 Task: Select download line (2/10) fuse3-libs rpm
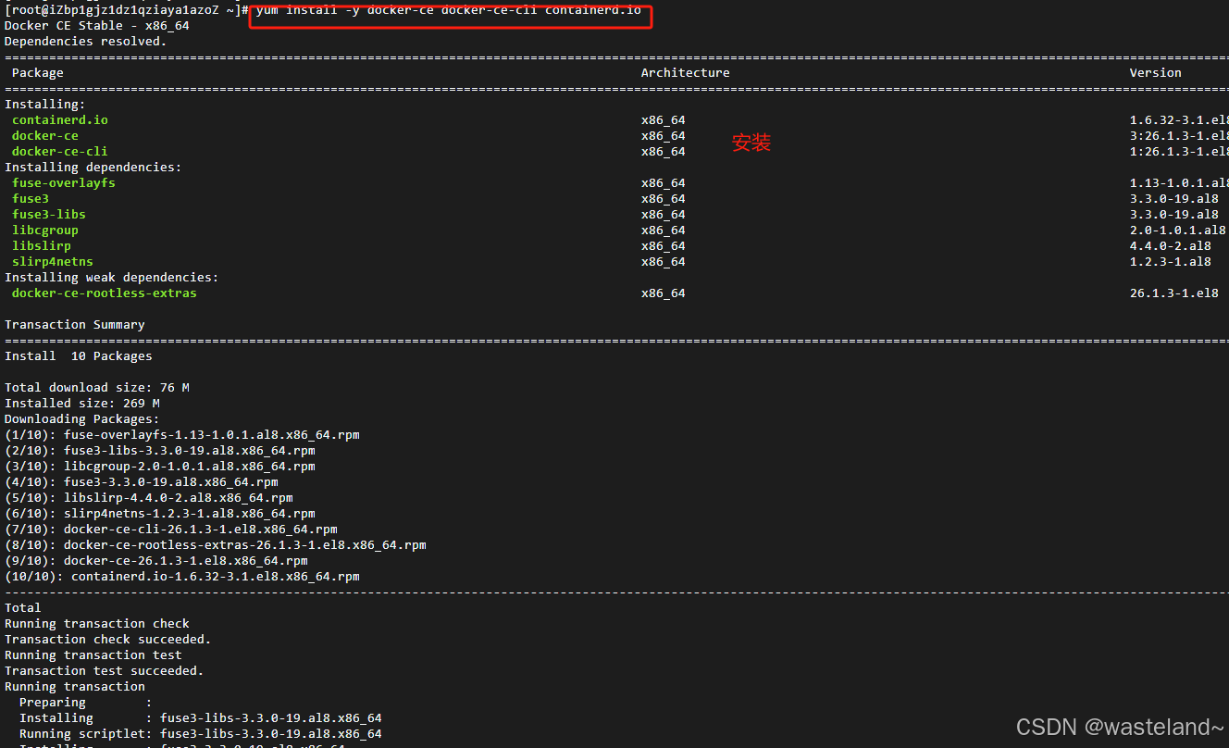tap(160, 451)
